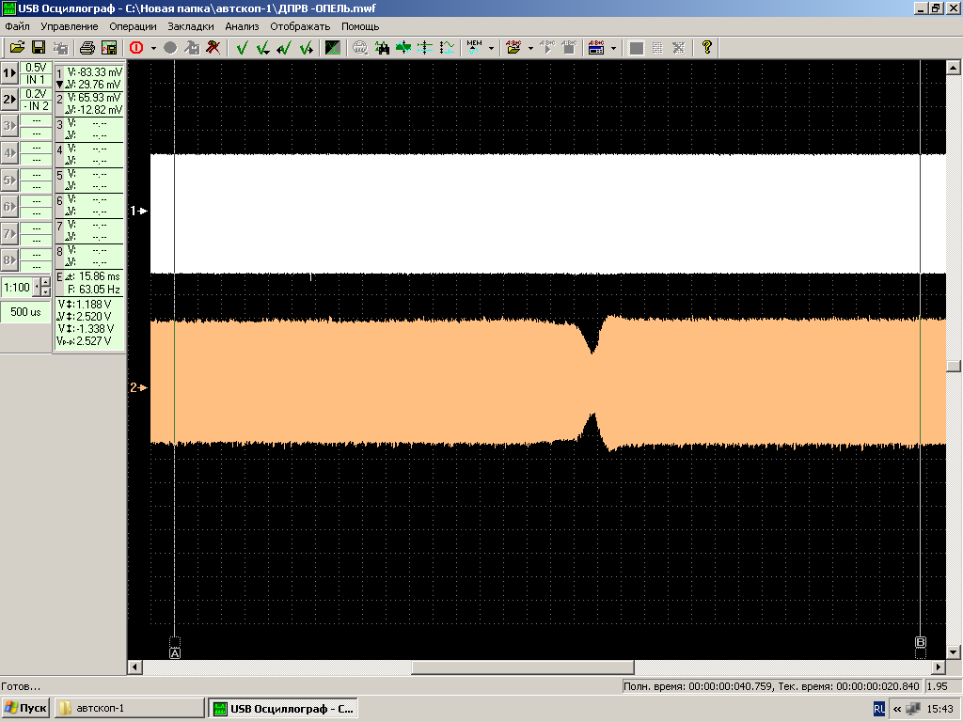This screenshot has width=963, height=722.
Task: Click the first plain green checkmark icon
Action: (242, 48)
